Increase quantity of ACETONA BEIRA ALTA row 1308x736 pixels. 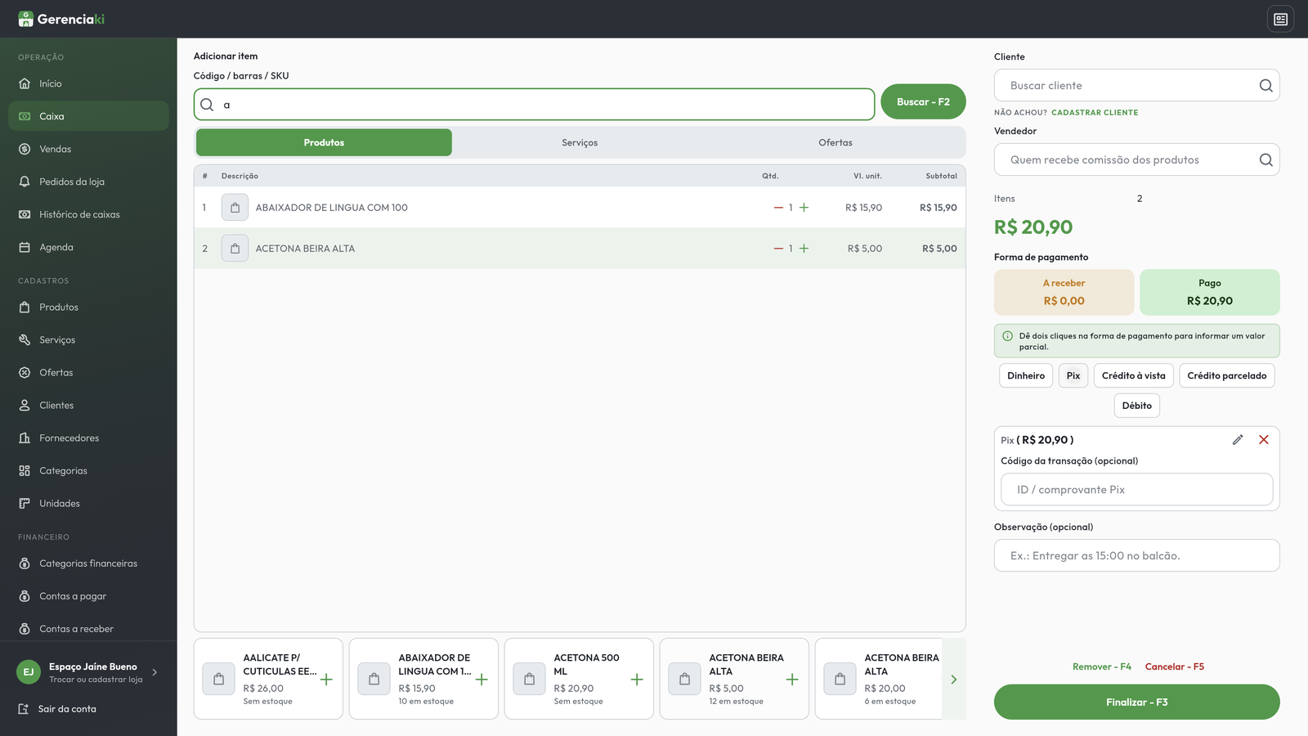pyautogui.click(x=804, y=249)
